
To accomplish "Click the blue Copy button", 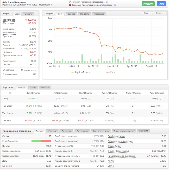I will tap(161, 4).
